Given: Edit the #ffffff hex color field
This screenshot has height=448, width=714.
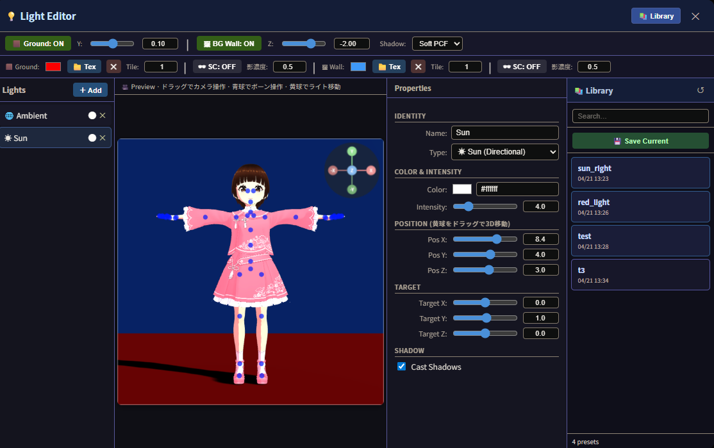Looking at the screenshot, I should [x=517, y=190].
